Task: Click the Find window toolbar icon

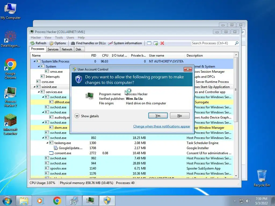Action: (149, 43)
